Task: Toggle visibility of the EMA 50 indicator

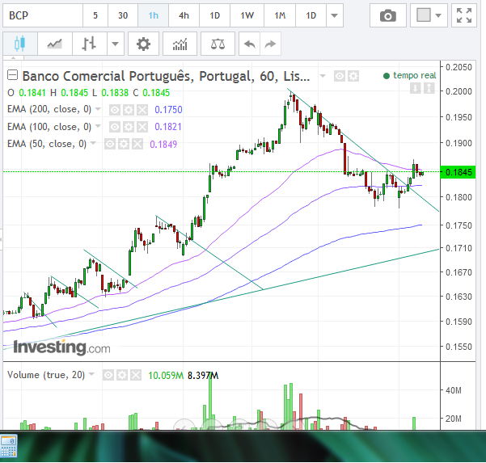Action: pos(109,144)
